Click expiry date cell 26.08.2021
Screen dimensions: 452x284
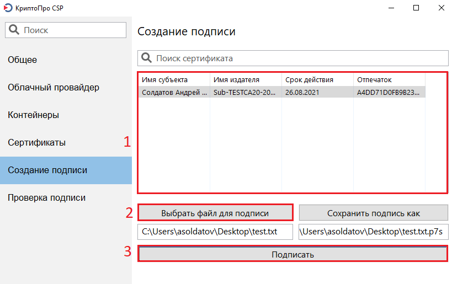tap(318, 92)
